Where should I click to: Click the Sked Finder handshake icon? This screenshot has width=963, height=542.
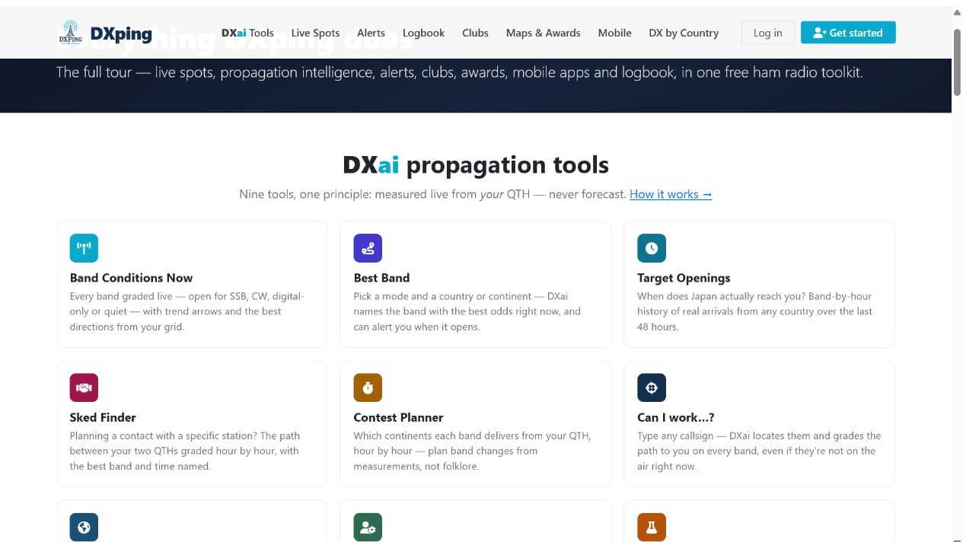click(x=84, y=387)
